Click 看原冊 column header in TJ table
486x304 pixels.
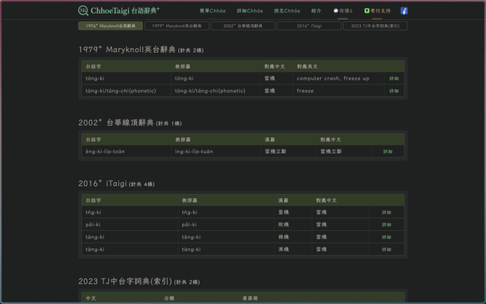point(250,298)
